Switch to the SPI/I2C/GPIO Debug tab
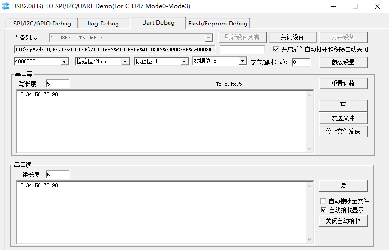This screenshot has width=389, height=250. pyautogui.click(x=42, y=24)
